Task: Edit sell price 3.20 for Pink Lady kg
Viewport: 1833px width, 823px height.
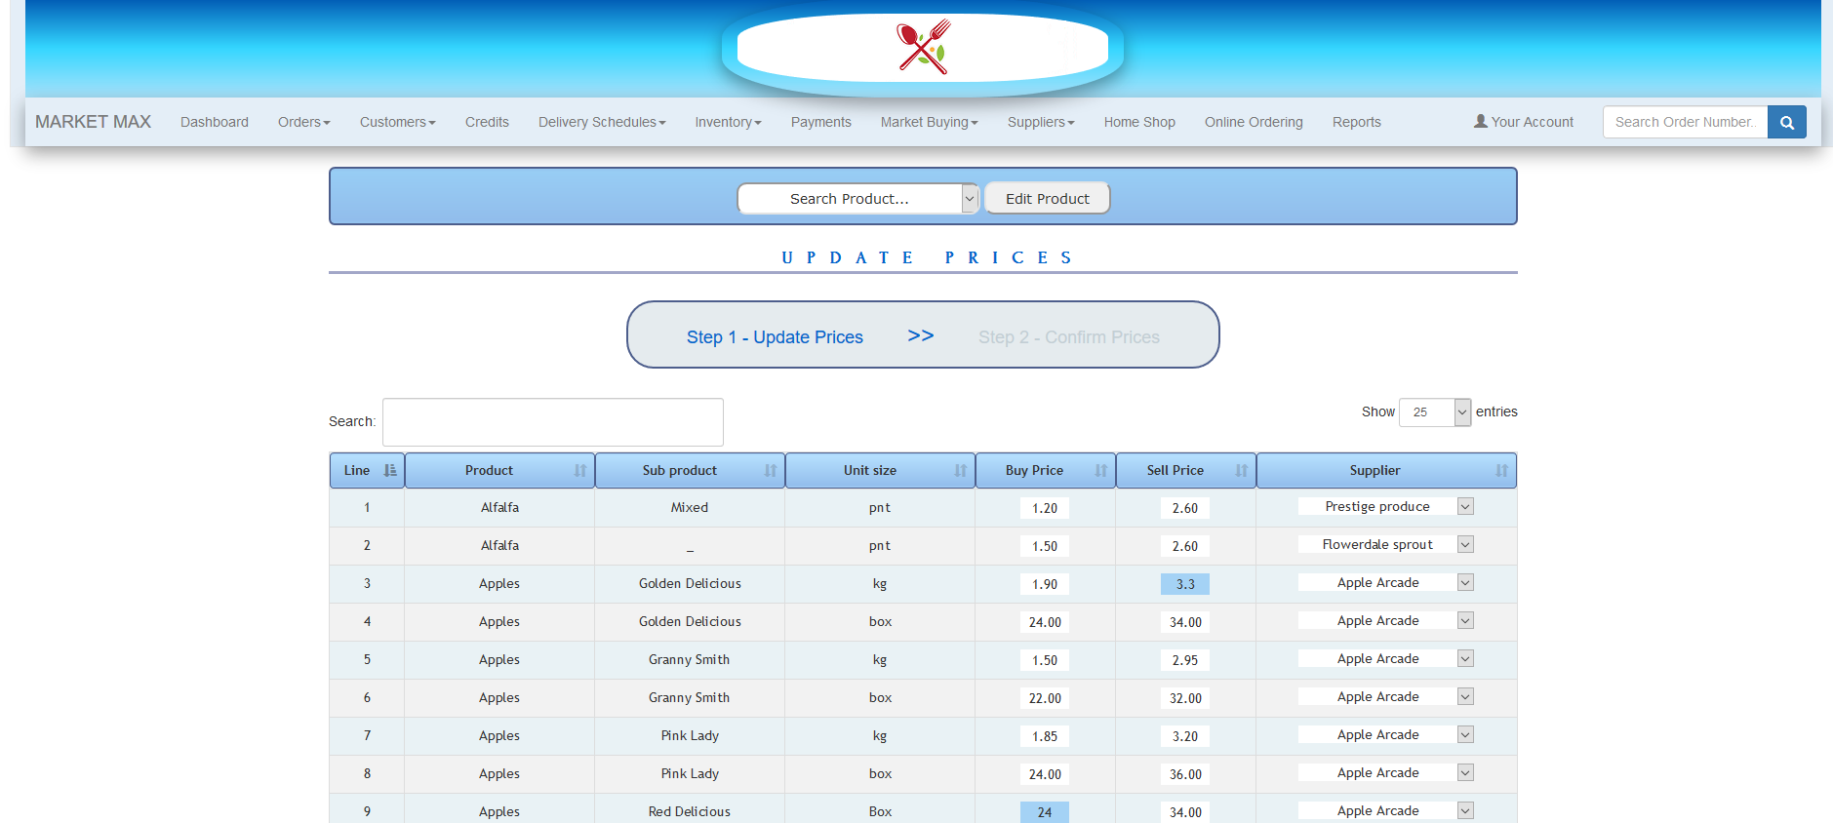Action: click(1185, 736)
